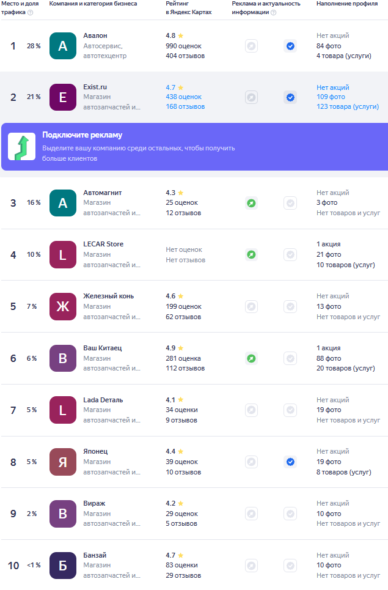Click the Авалон company avatar icon
Screen dimensions: 388x590
click(62, 46)
